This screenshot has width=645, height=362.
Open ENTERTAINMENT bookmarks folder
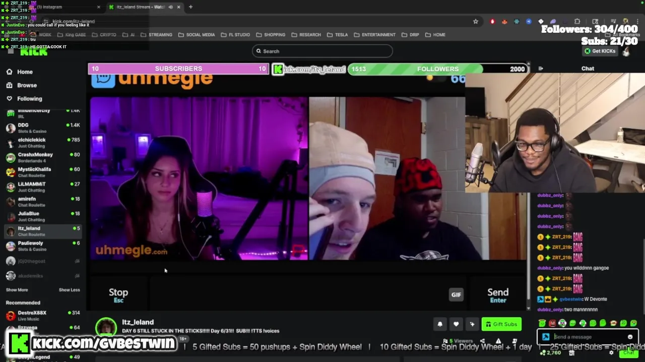[x=374, y=35]
